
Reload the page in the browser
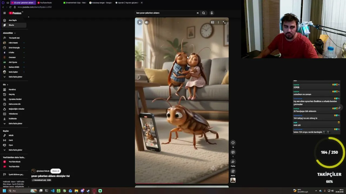(x=11, y=7)
